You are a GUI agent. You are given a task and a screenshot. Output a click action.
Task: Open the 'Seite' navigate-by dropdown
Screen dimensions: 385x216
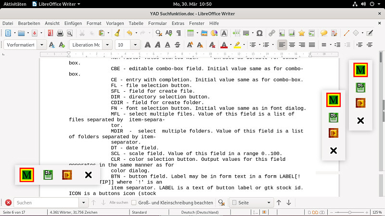tap(269, 203)
